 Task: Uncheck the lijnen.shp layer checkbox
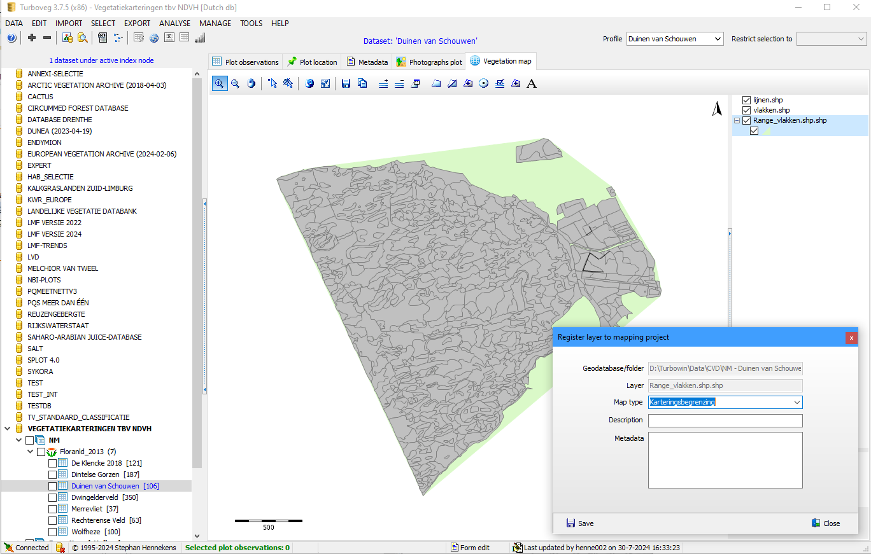pos(747,100)
